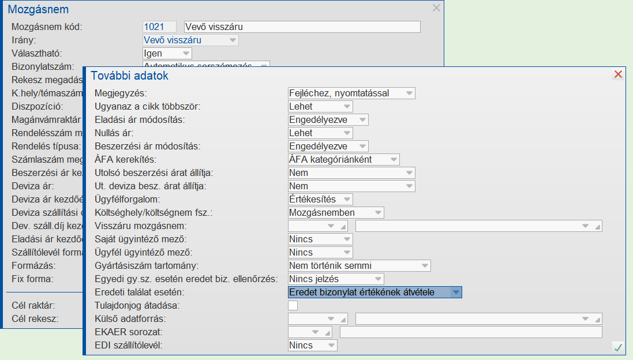Expand the EDI szállítólevél dropdown
Viewport: 633px width, 360px height.
pos(331,346)
